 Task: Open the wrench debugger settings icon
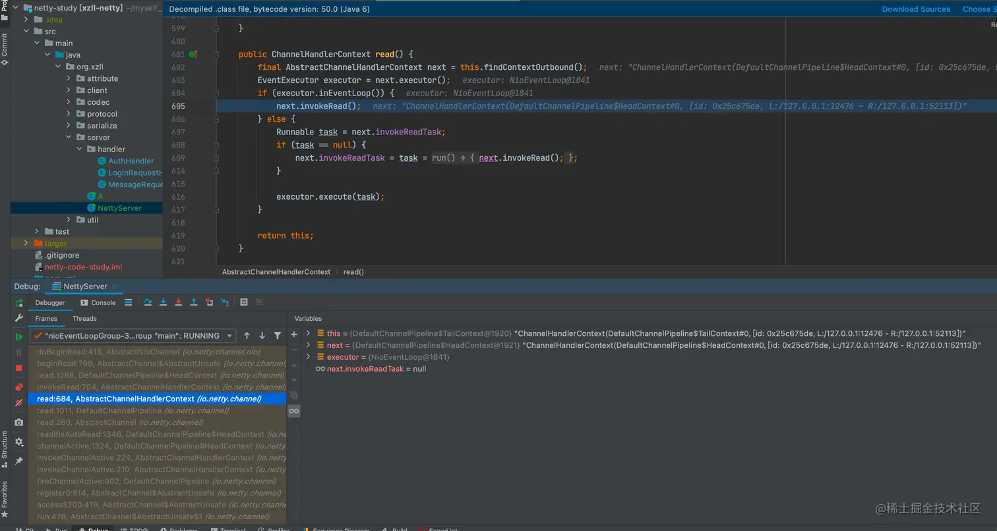[19, 318]
